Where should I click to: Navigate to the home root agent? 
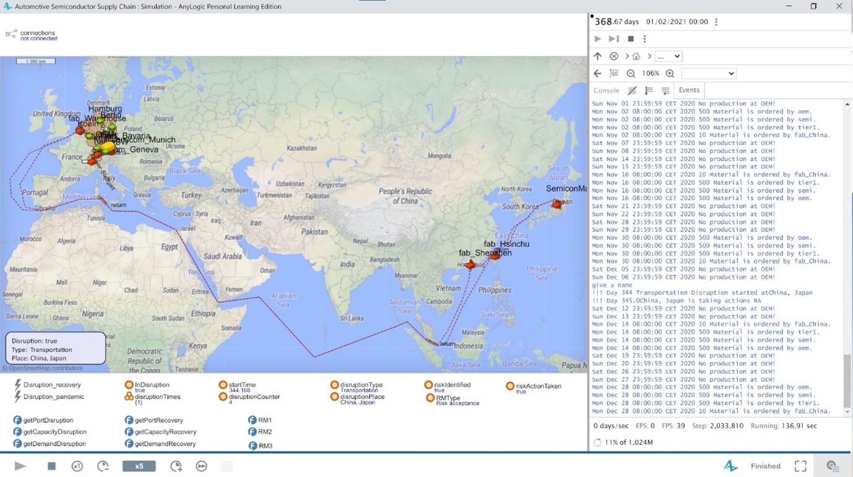tap(636, 56)
